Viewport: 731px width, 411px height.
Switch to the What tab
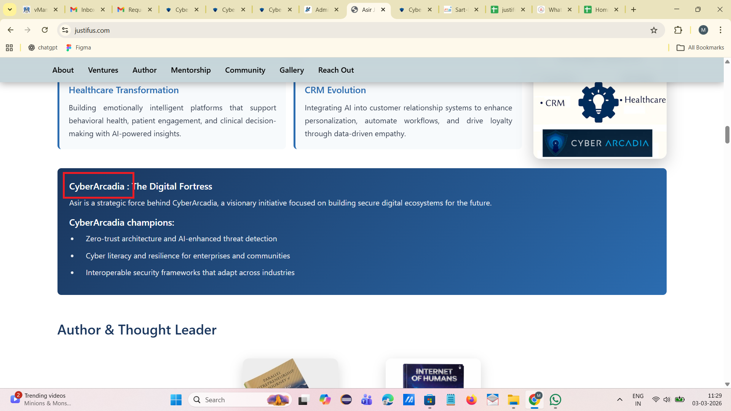point(555,10)
